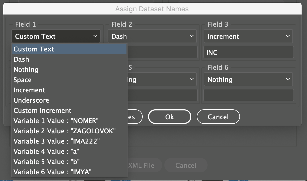Pick Custom Increment option
307x181 pixels.
(x=42, y=111)
